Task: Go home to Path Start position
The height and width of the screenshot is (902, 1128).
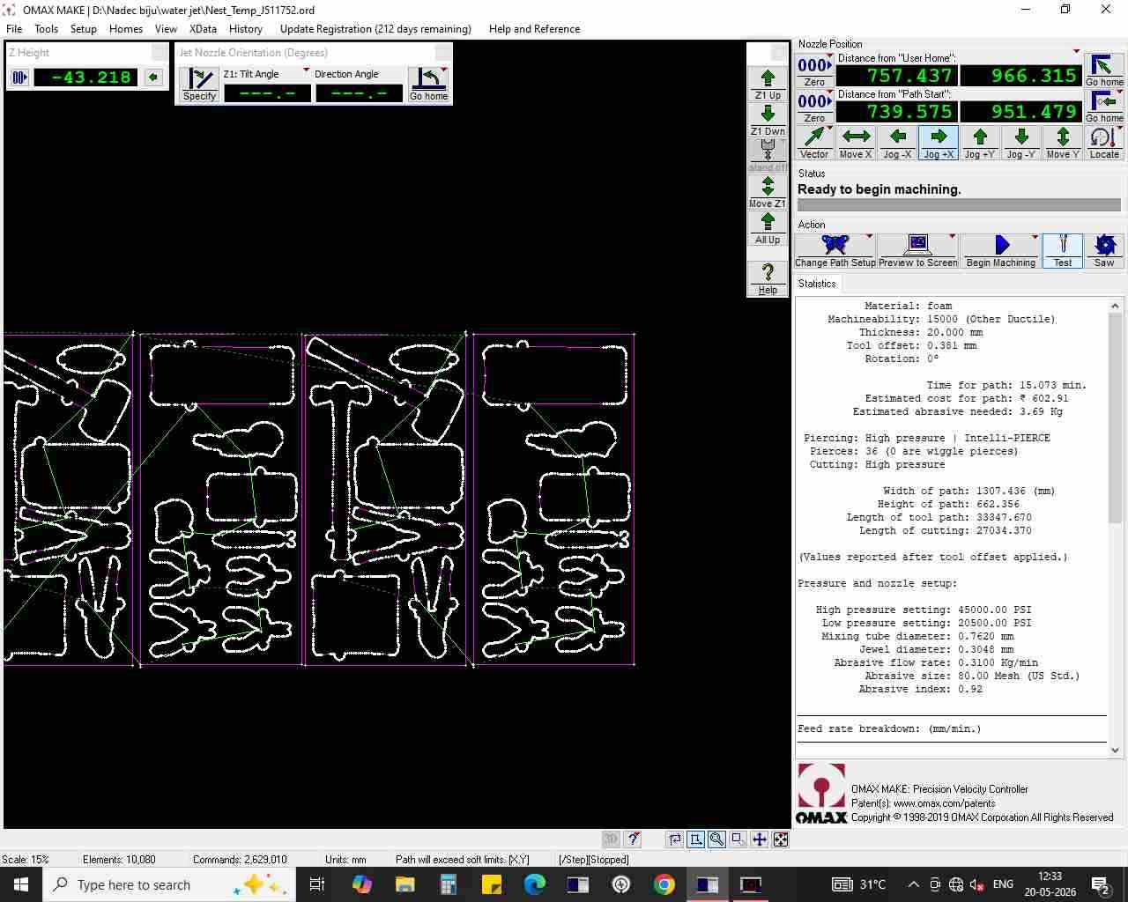Action: pyautogui.click(x=1104, y=107)
